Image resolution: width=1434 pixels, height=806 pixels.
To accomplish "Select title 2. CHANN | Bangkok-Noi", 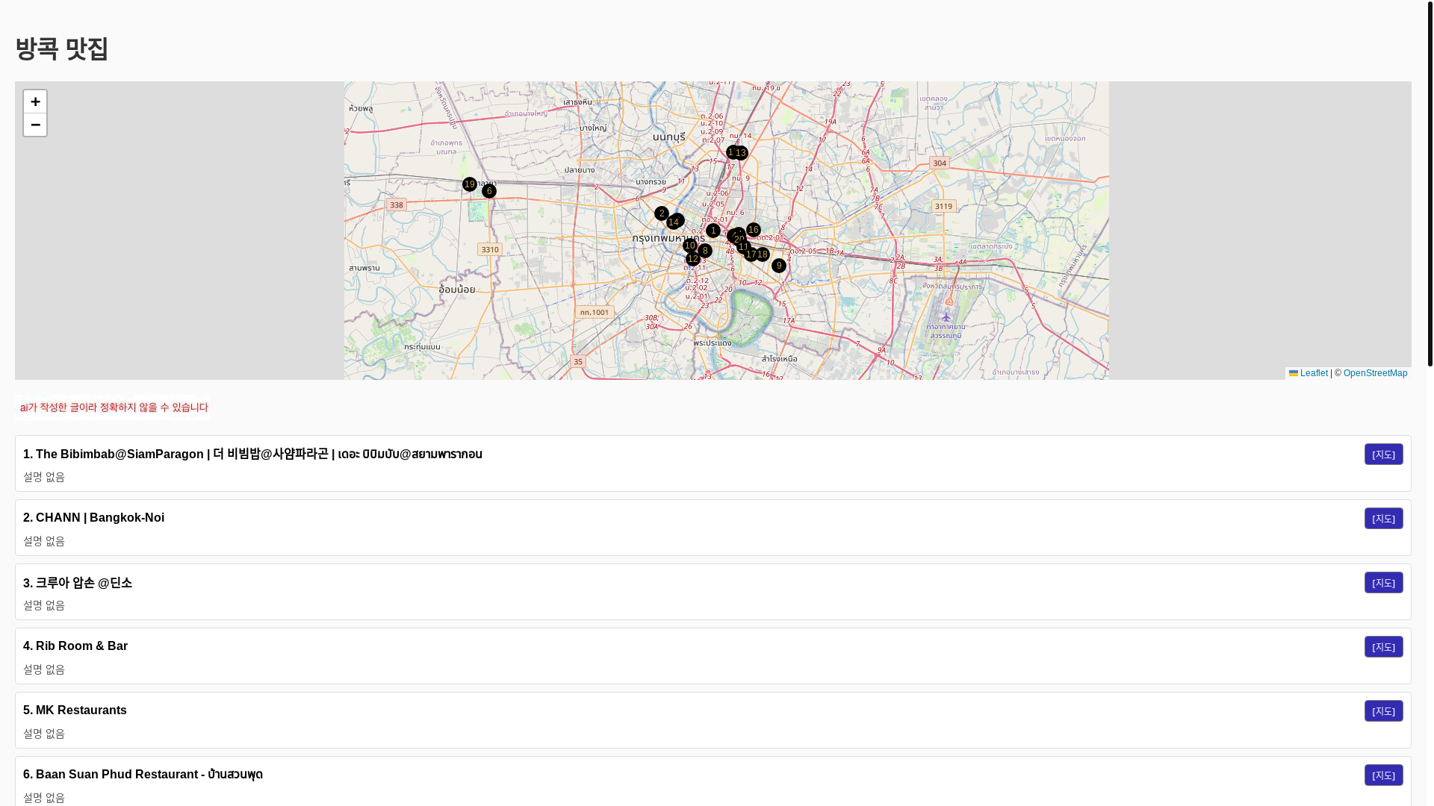I will 94,518.
